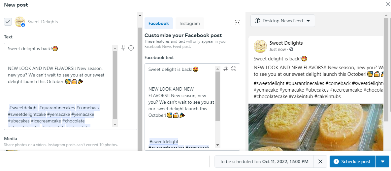Screen dimensions: 391x171
Task: Switch to the Facebook tab
Action: 158,23
